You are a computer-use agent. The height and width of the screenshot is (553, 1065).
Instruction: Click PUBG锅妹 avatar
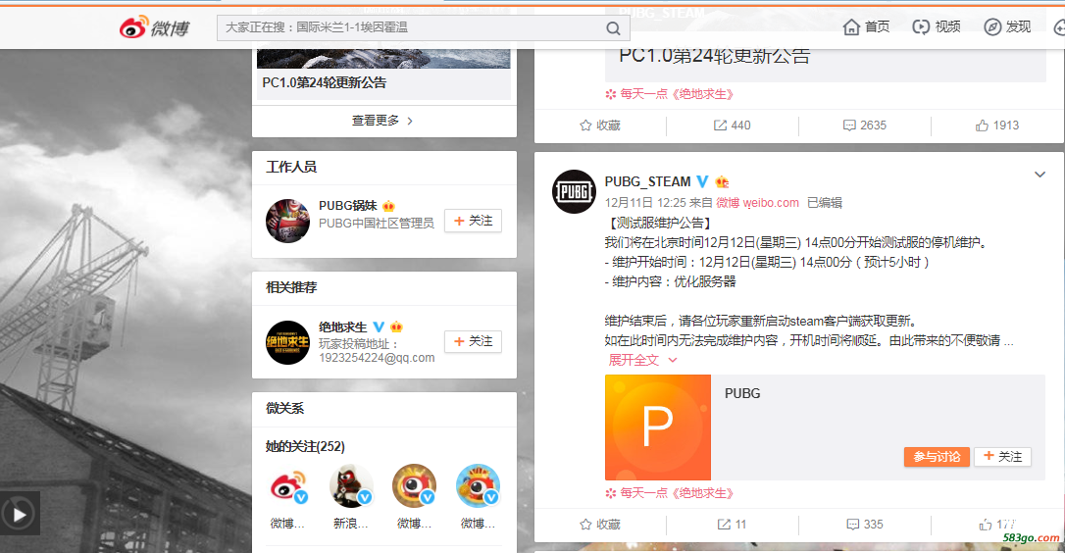(x=287, y=221)
